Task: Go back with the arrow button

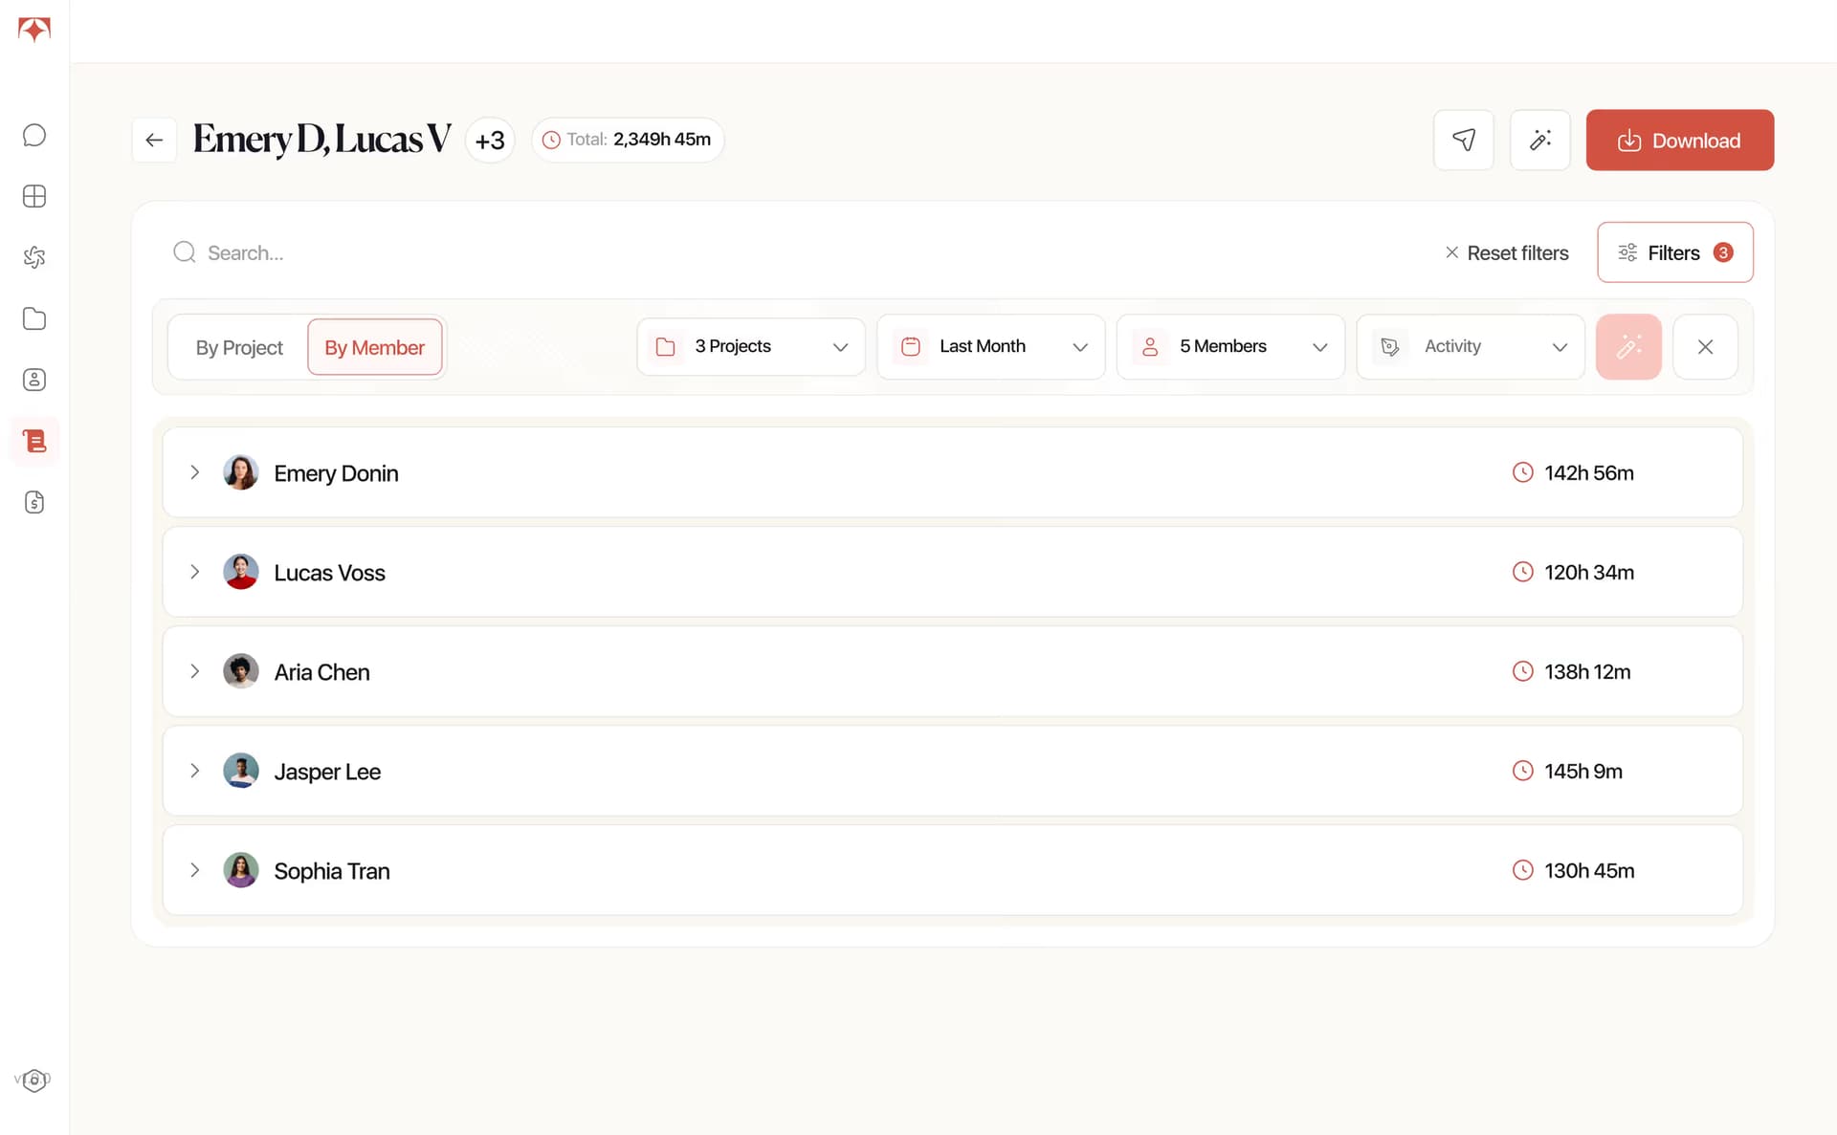Action: coord(154,141)
